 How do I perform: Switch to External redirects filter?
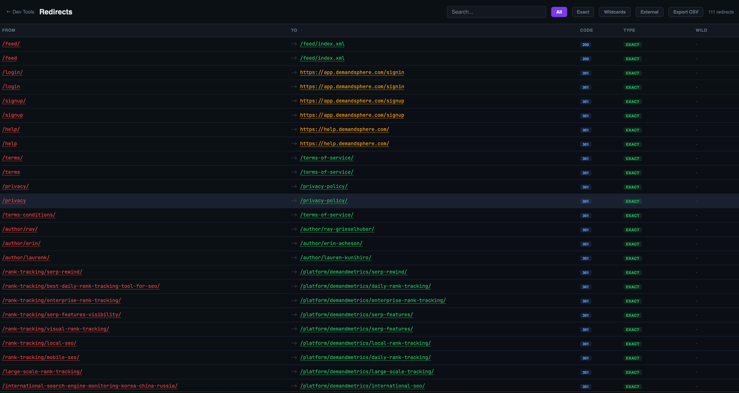(649, 12)
